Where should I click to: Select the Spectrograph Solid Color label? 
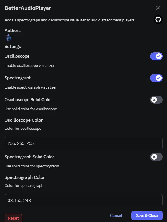pos(29,157)
